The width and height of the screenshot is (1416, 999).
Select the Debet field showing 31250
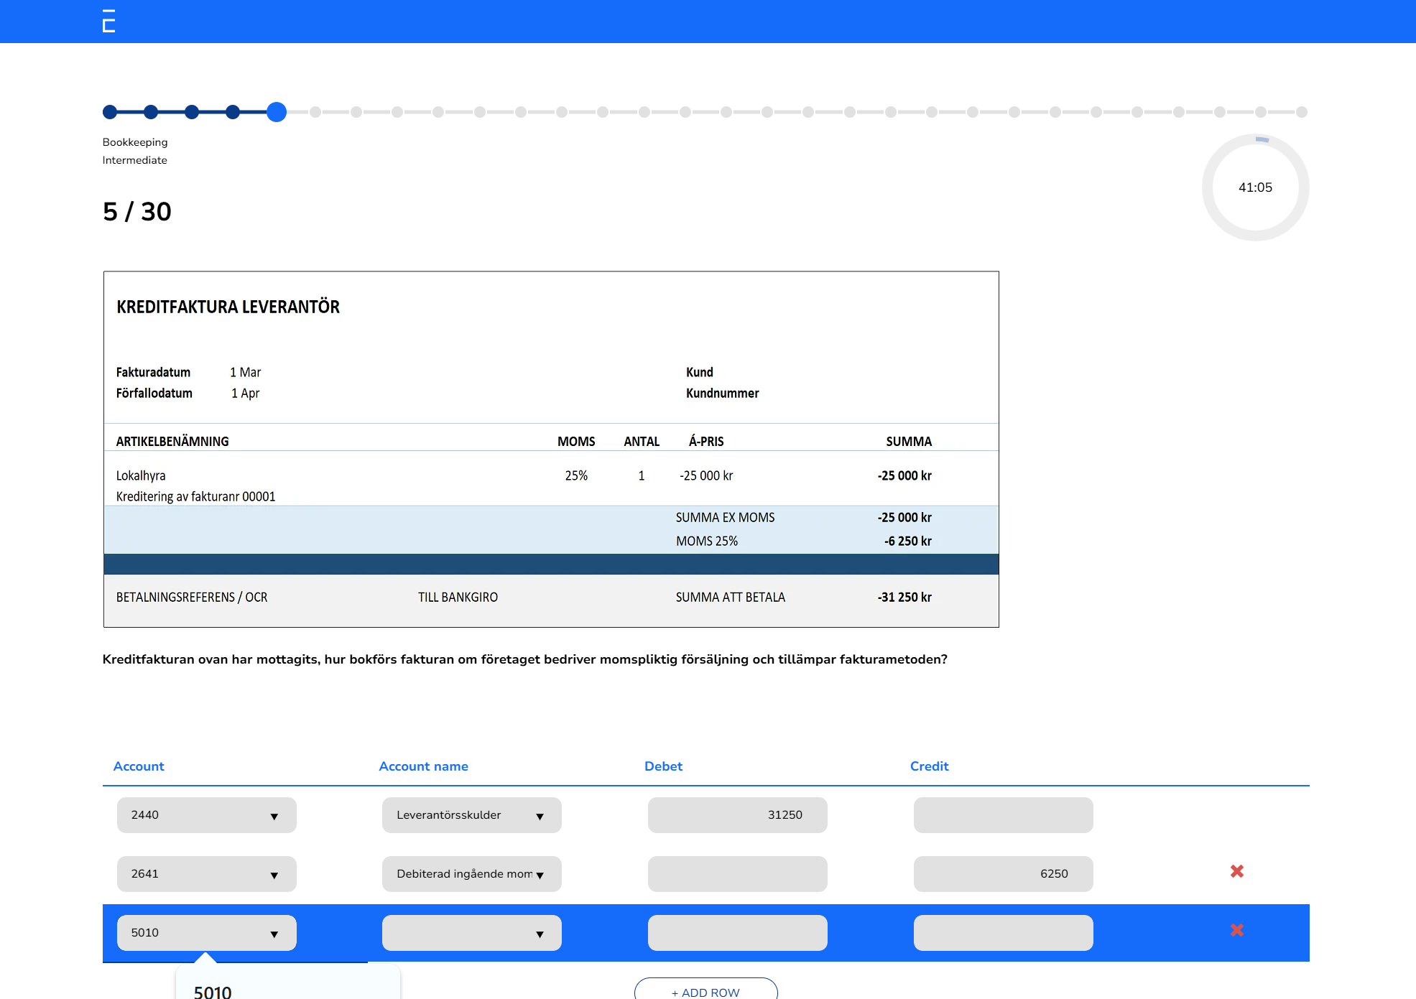pos(737,815)
